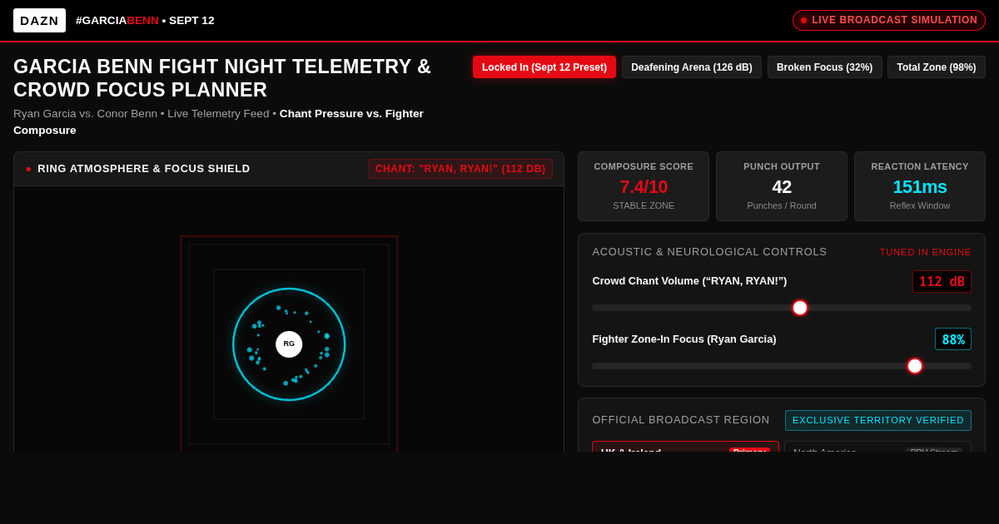Viewport: 999px width, 524px height.
Task: Adjust the Fighter Zone-In Focus slider handle
Action: click(x=915, y=366)
